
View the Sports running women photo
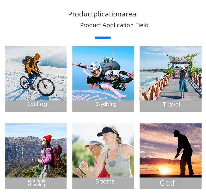pos(103,150)
